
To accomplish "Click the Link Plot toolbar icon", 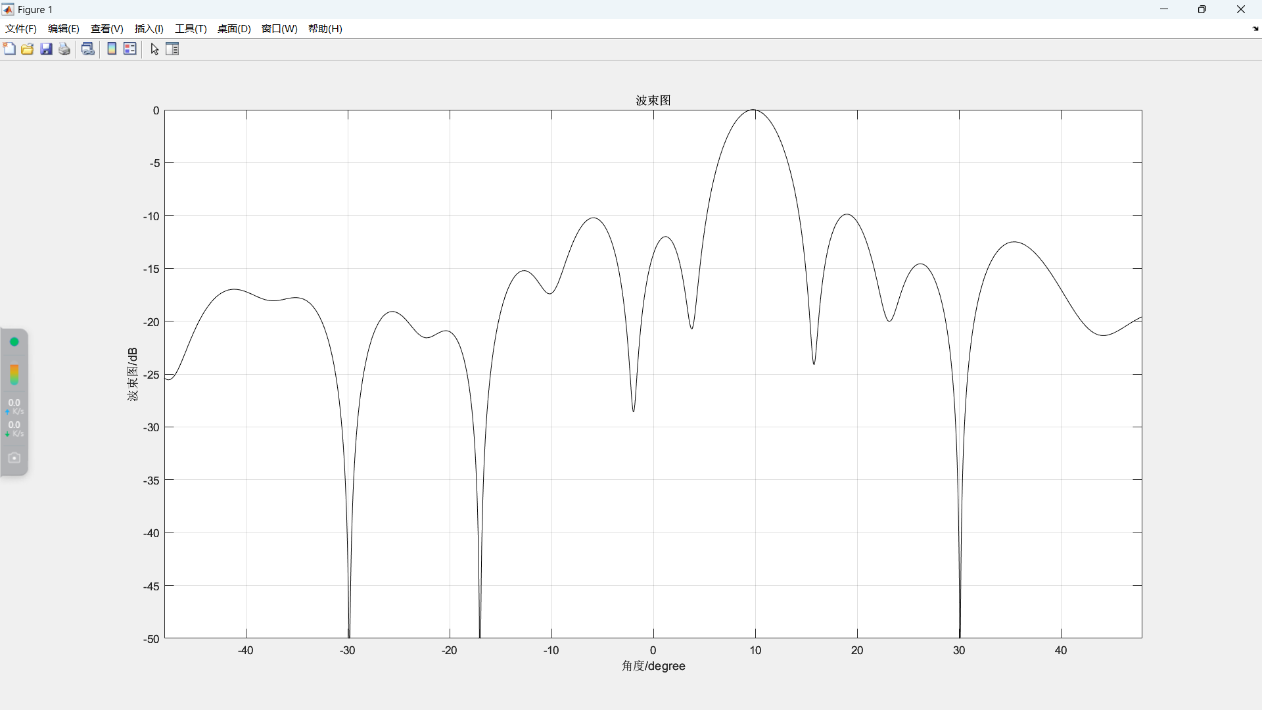I will coord(88,49).
